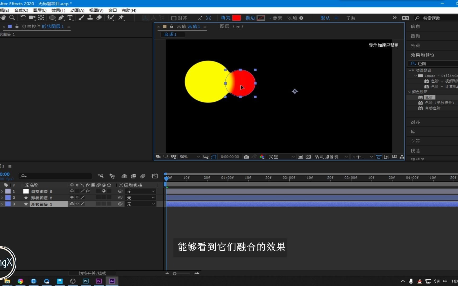Viewport: 458px width, 286px height.
Task: Open the red fill color swatch
Action: [236, 18]
